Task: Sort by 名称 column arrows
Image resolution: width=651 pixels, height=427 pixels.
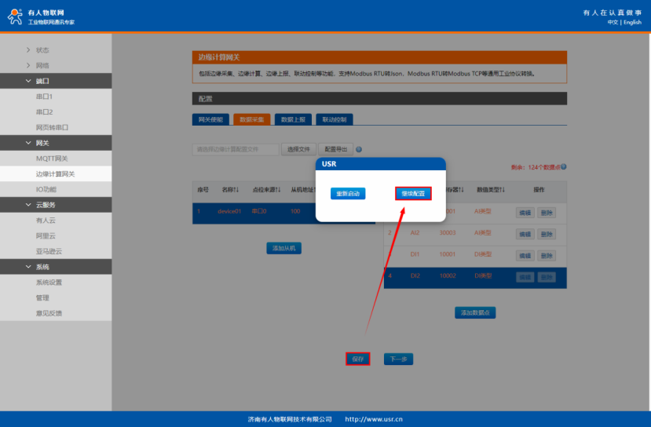Action: (234, 189)
